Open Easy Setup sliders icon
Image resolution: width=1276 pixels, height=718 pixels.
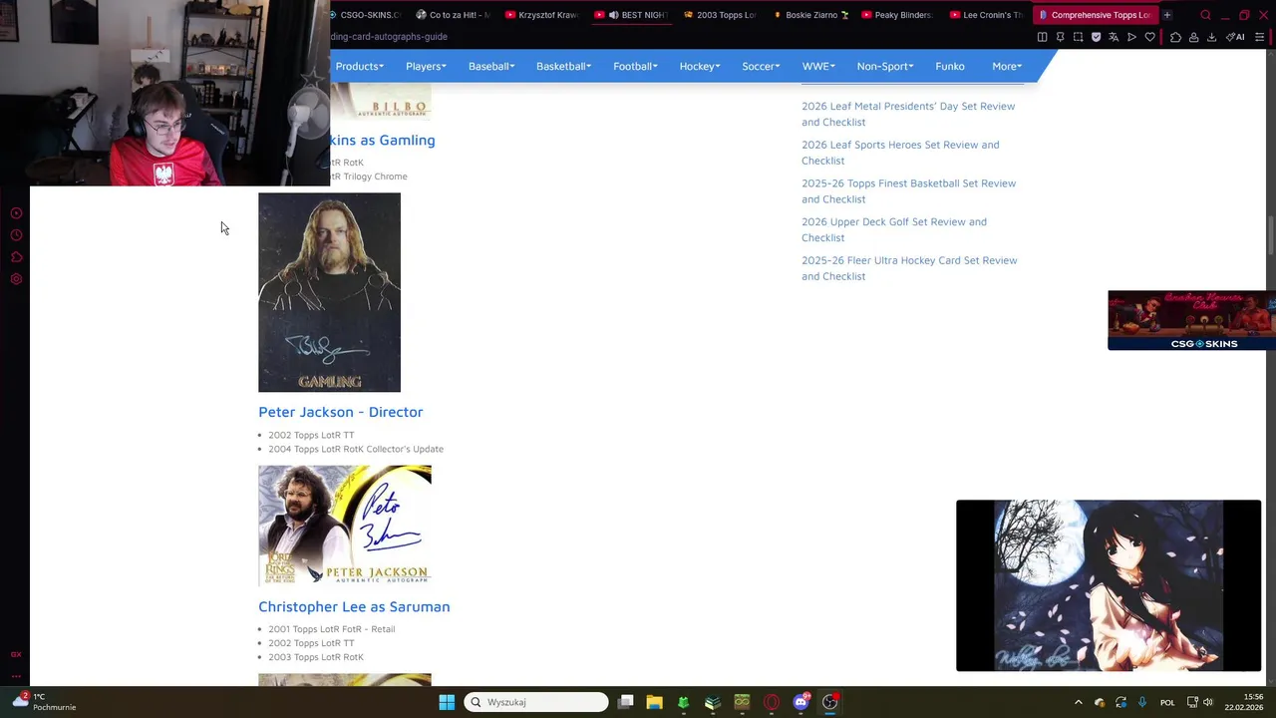pyautogui.click(x=1258, y=37)
